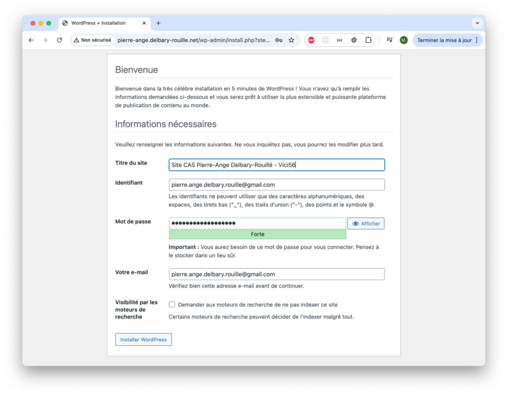Click the browser forward arrow

[x=45, y=40]
